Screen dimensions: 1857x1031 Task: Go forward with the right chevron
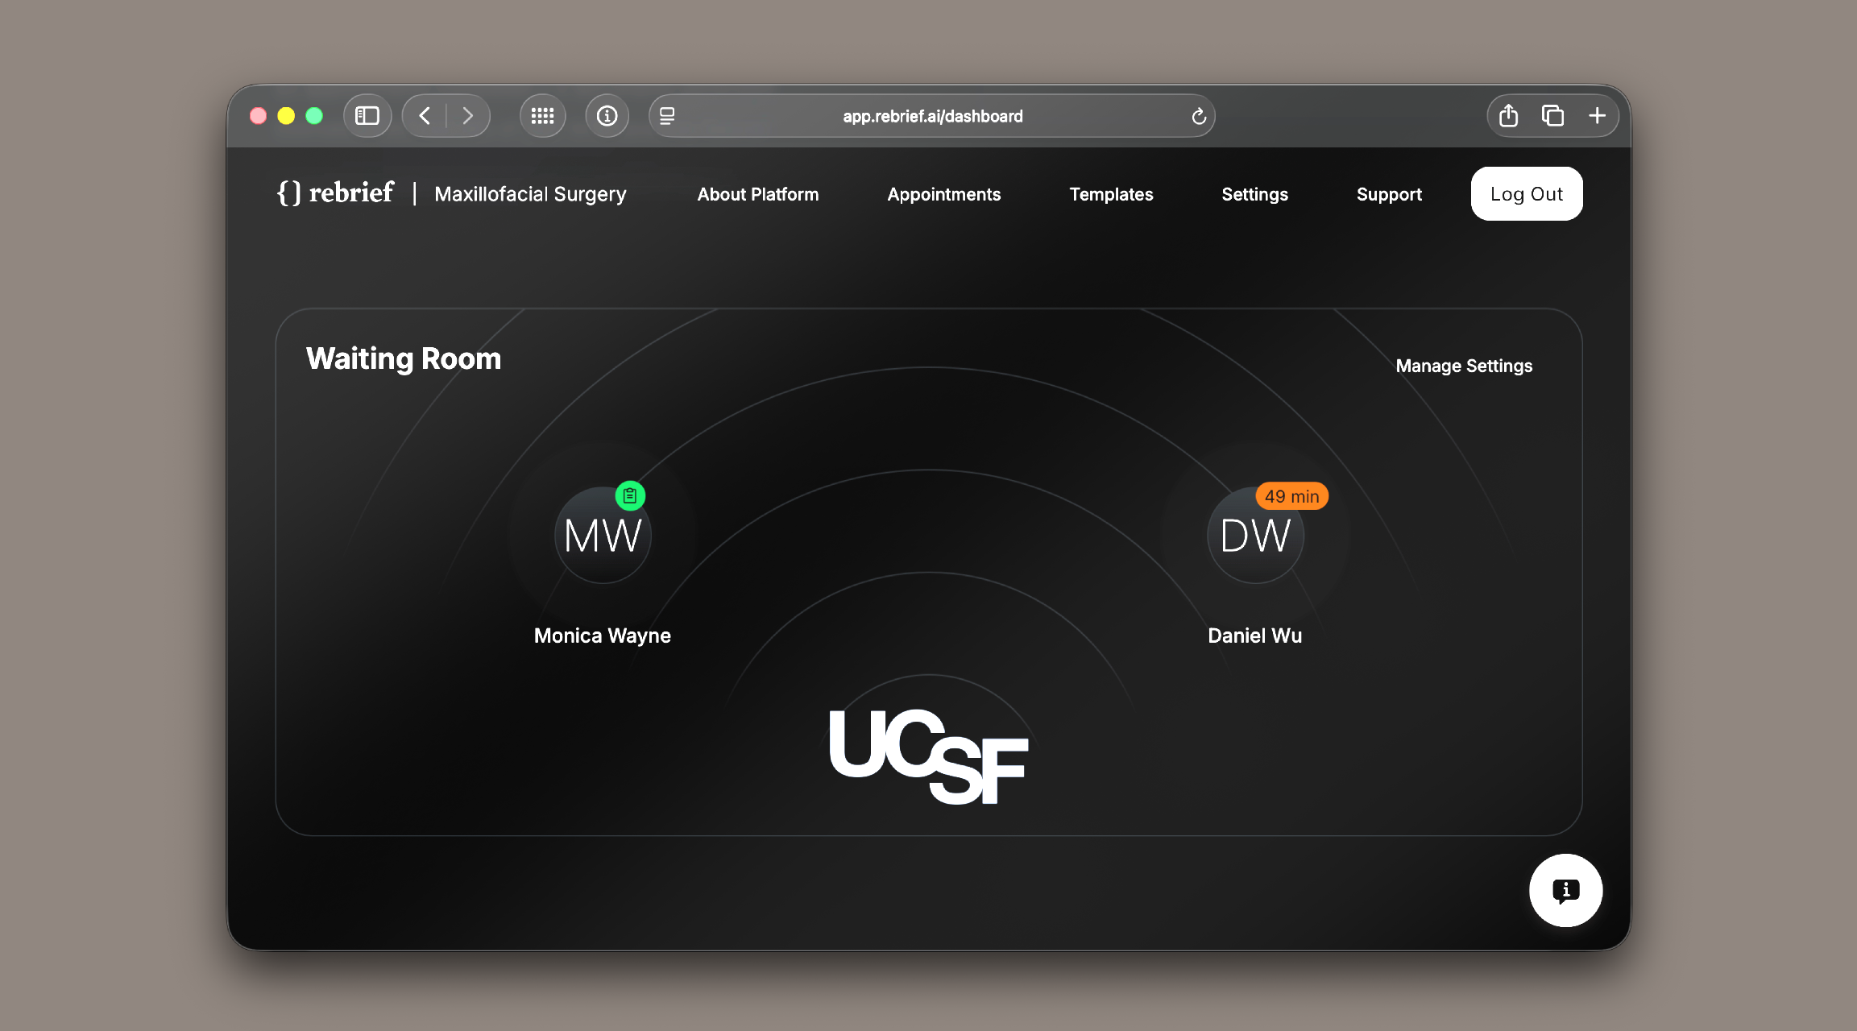(x=468, y=116)
